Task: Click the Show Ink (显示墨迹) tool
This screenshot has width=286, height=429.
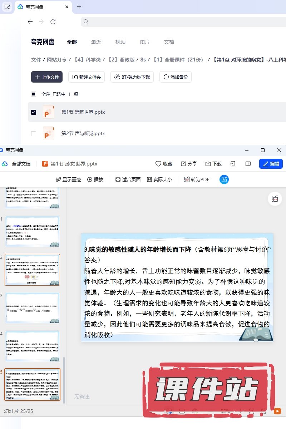Action: tap(68, 179)
